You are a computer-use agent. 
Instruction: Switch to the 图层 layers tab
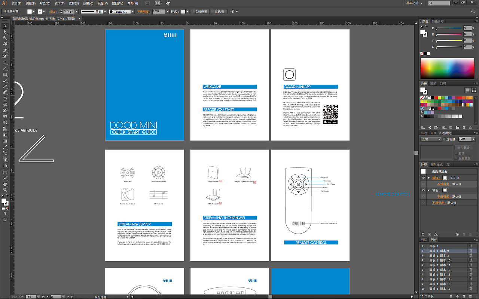pyautogui.click(x=424, y=240)
